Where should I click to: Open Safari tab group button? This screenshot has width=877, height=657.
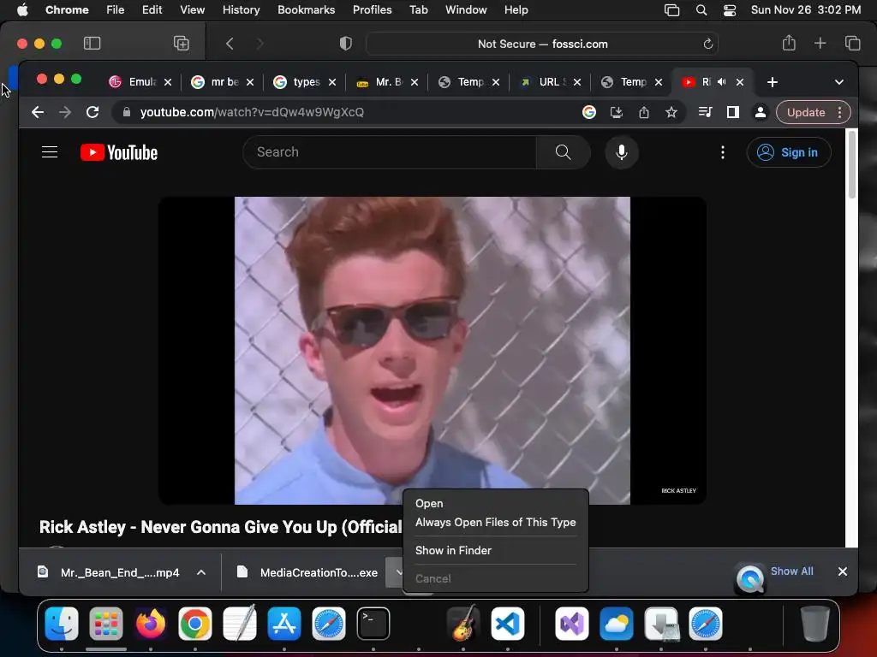[182, 44]
